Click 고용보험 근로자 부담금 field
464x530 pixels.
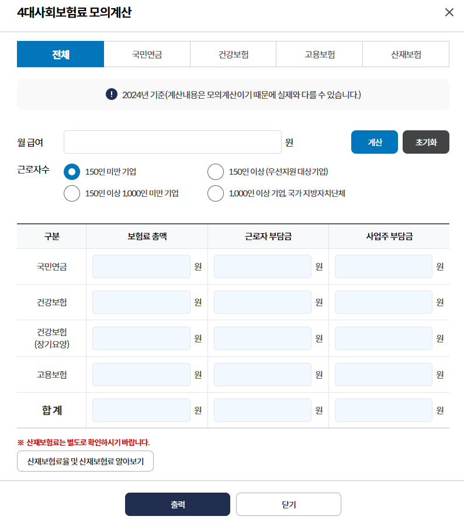[262, 375]
